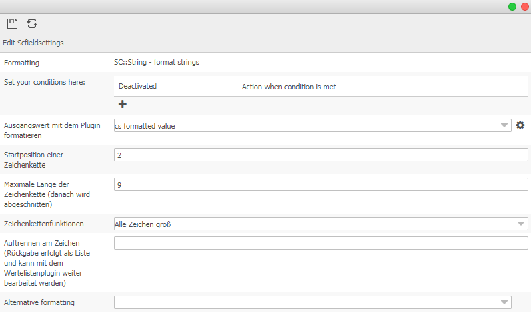Close window with red circle button
This screenshot has width=531, height=329.
524,7
